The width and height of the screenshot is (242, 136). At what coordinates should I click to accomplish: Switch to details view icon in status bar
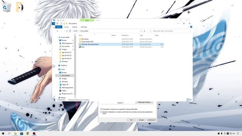[188, 100]
